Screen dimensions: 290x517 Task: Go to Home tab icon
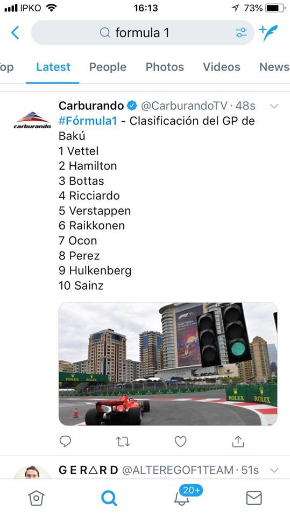coord(36,498)
